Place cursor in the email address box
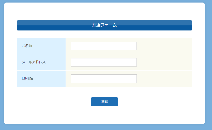 pos(104,62)
